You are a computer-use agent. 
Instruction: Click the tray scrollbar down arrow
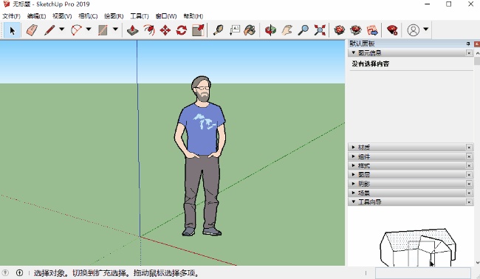(477, 263)
